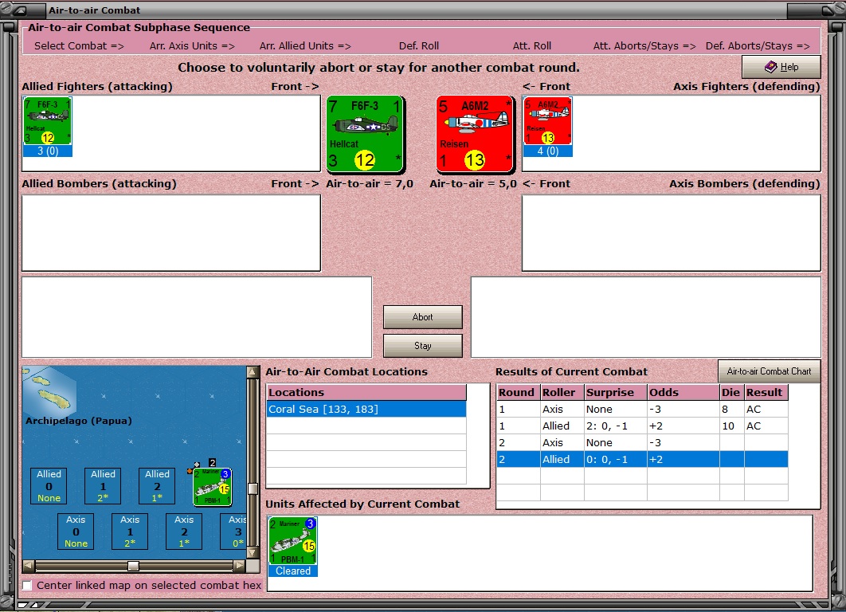Click the Roller column header
This screenshot has height=612, width=846.
tap(562, 392)
